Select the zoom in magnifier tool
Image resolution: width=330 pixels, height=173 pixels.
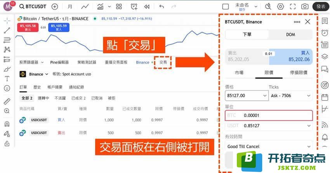click(x=7, y=111)
